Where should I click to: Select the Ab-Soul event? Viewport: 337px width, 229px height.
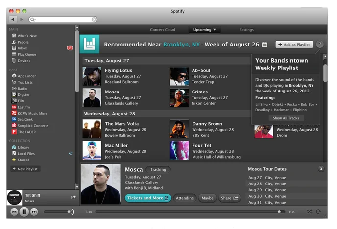(x=199, y=76)
